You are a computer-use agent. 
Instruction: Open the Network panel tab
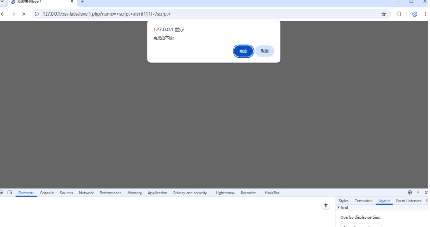86,193
